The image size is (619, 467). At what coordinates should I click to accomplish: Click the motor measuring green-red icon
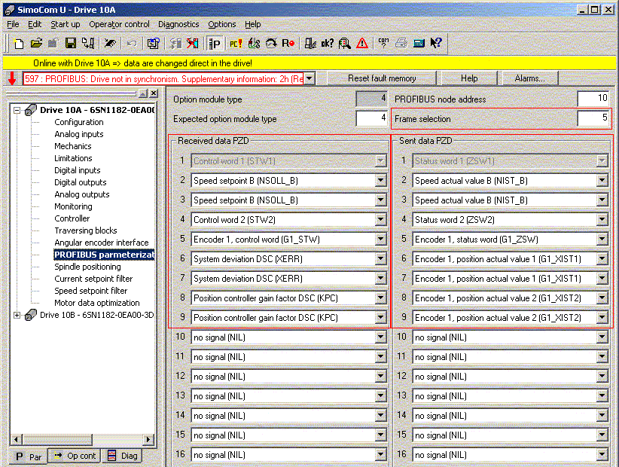coord(254,43)
